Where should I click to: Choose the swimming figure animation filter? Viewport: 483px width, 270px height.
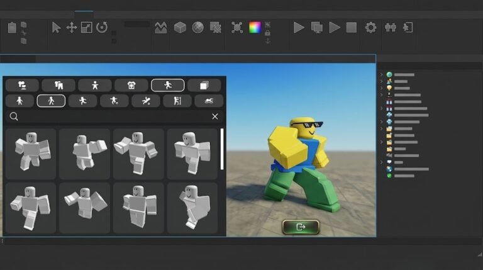pos(209,101)
